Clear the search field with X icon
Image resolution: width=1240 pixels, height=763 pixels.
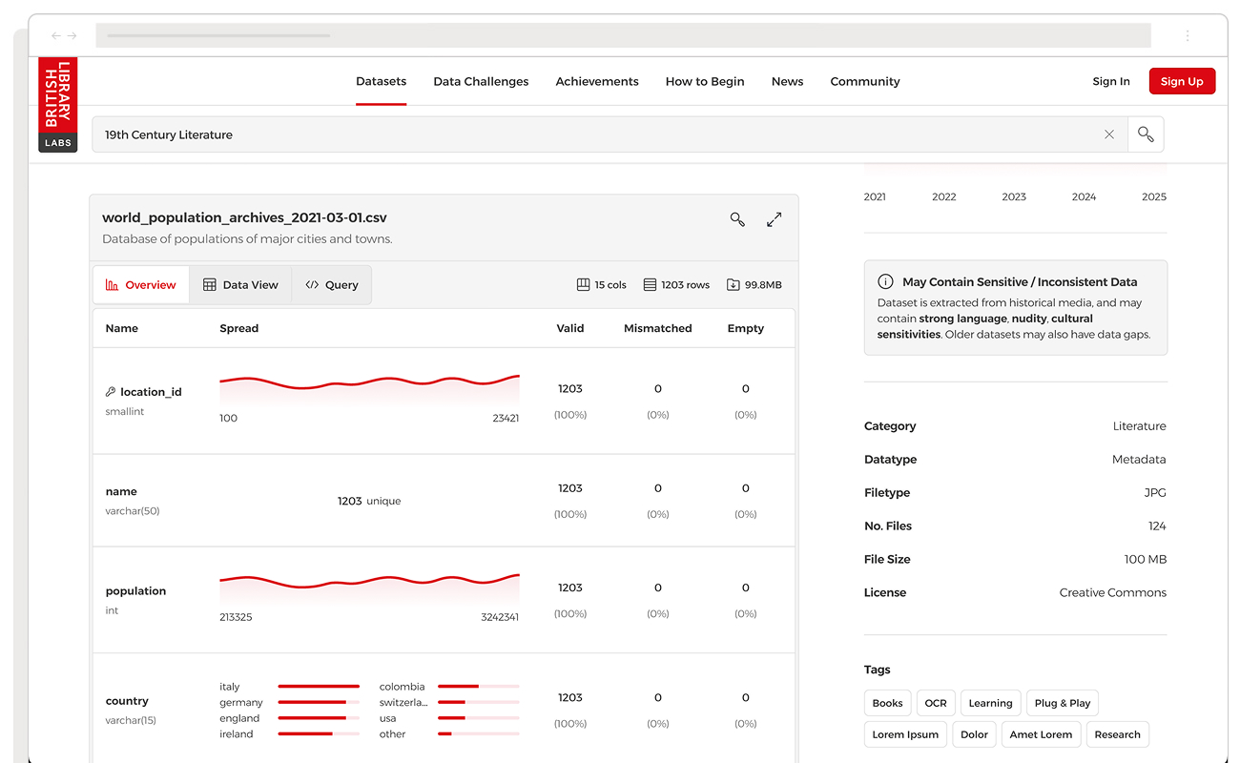[1109, 134]
